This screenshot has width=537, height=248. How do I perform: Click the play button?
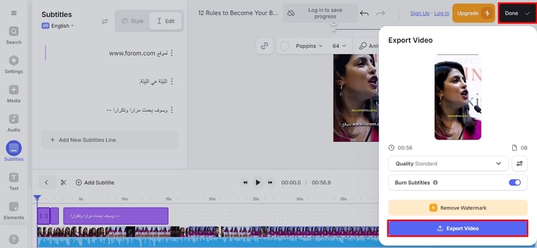pyautogui.click(x=258, y=182)
